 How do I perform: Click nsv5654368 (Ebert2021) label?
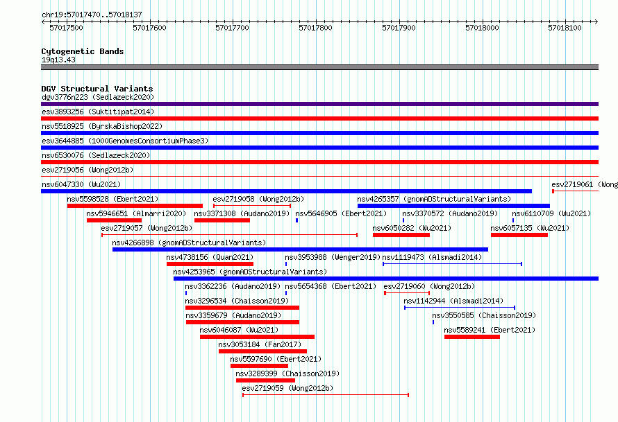[331, 286]
